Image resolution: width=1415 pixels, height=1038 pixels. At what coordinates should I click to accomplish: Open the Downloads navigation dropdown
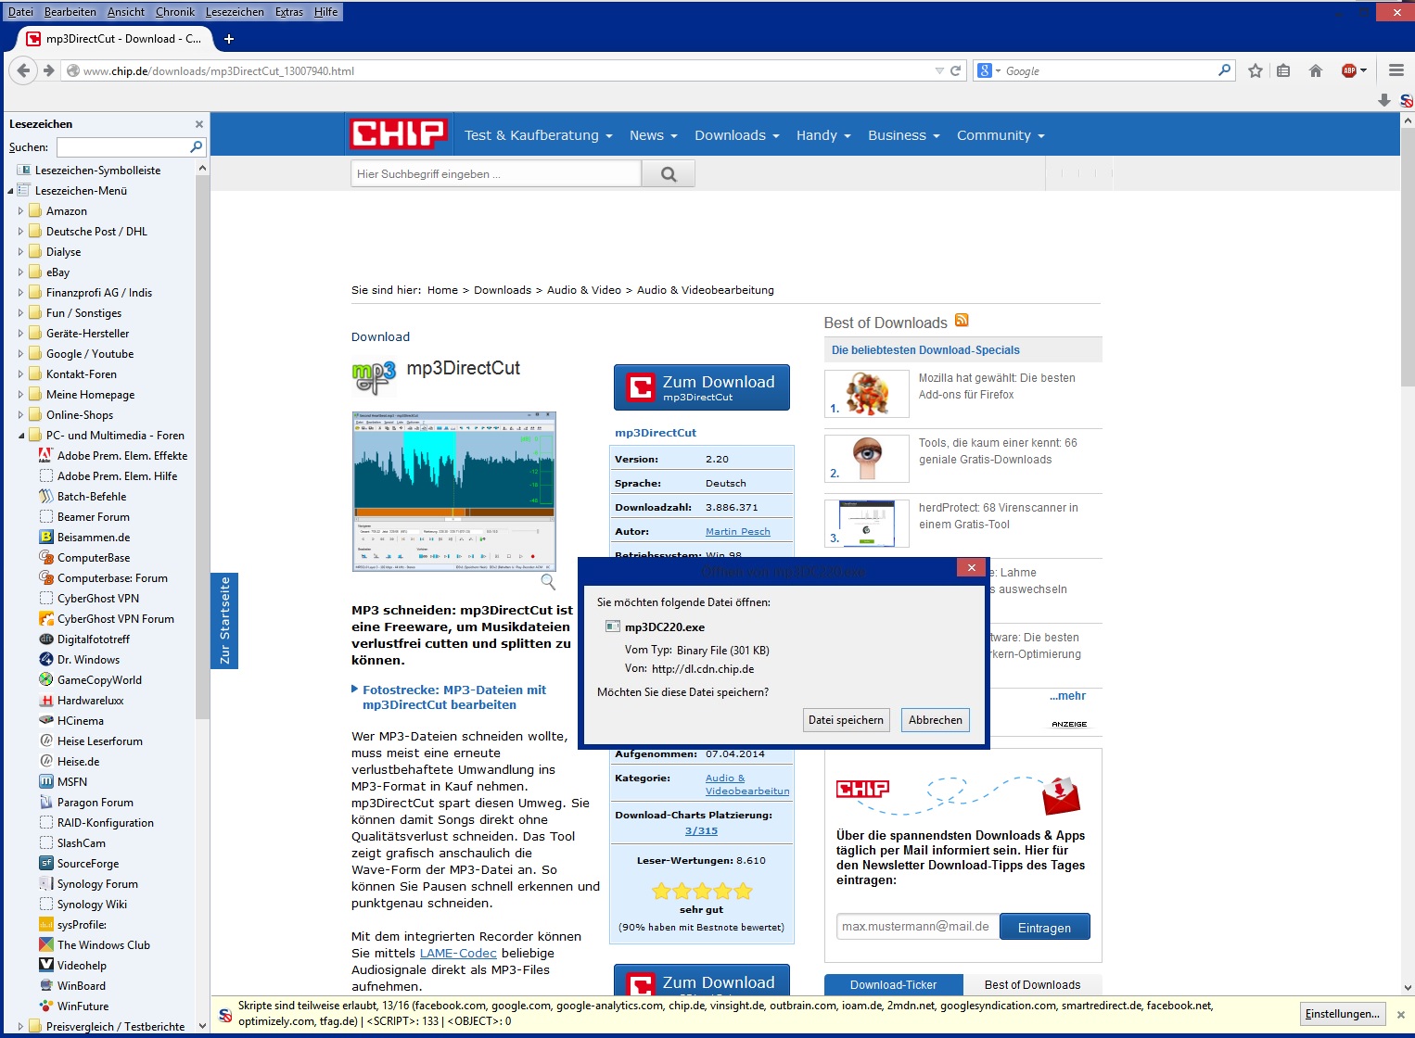click(736, 135)
